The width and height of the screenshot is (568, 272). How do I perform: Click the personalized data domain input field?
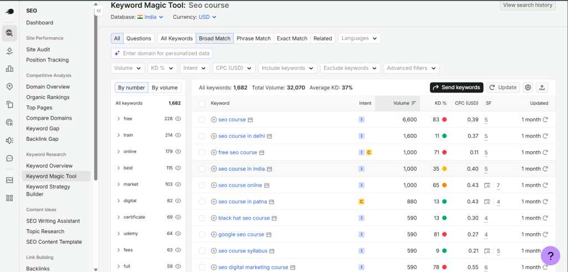point(162,53)
